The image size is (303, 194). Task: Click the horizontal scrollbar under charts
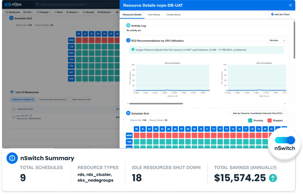156,103
